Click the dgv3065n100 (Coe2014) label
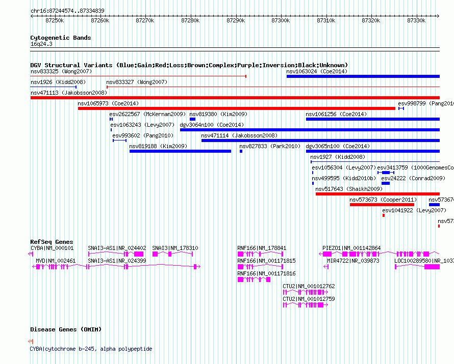 pyautogui.click(x=338, y=146)
